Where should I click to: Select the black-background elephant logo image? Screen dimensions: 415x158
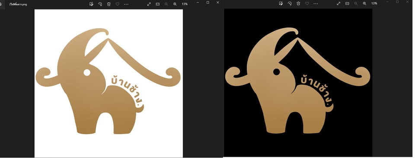point(298,82)
